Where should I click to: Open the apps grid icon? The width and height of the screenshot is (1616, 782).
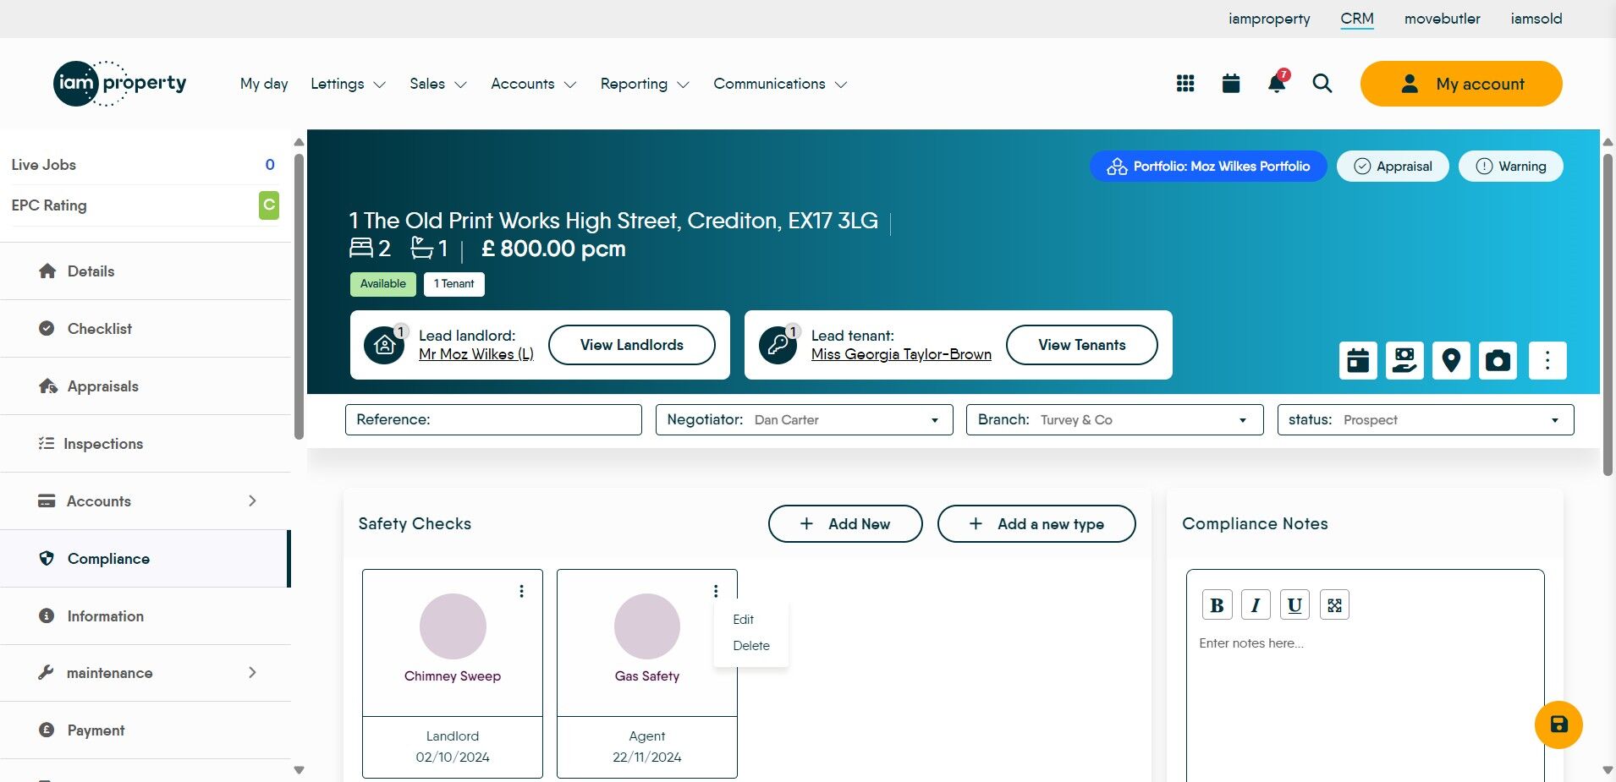(1185, 83)
